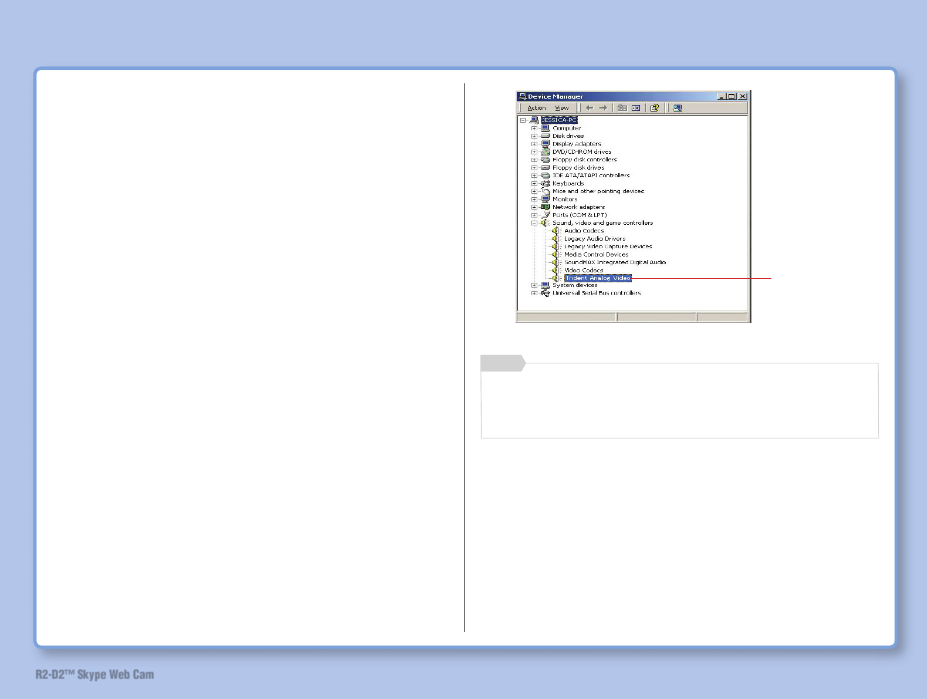Image resolution: width=928 pixels, height=699 pixels.
Task: Click the Mice and other pointing devices icon
Action: (546, 191)
